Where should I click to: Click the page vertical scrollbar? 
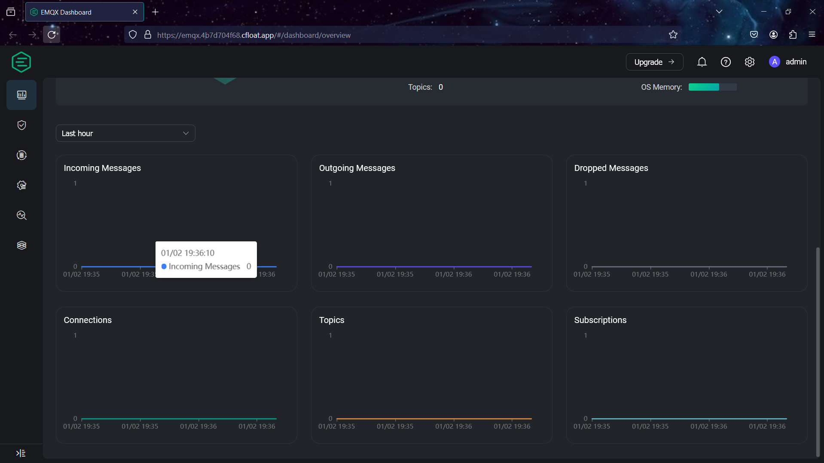tap(818, 352)
